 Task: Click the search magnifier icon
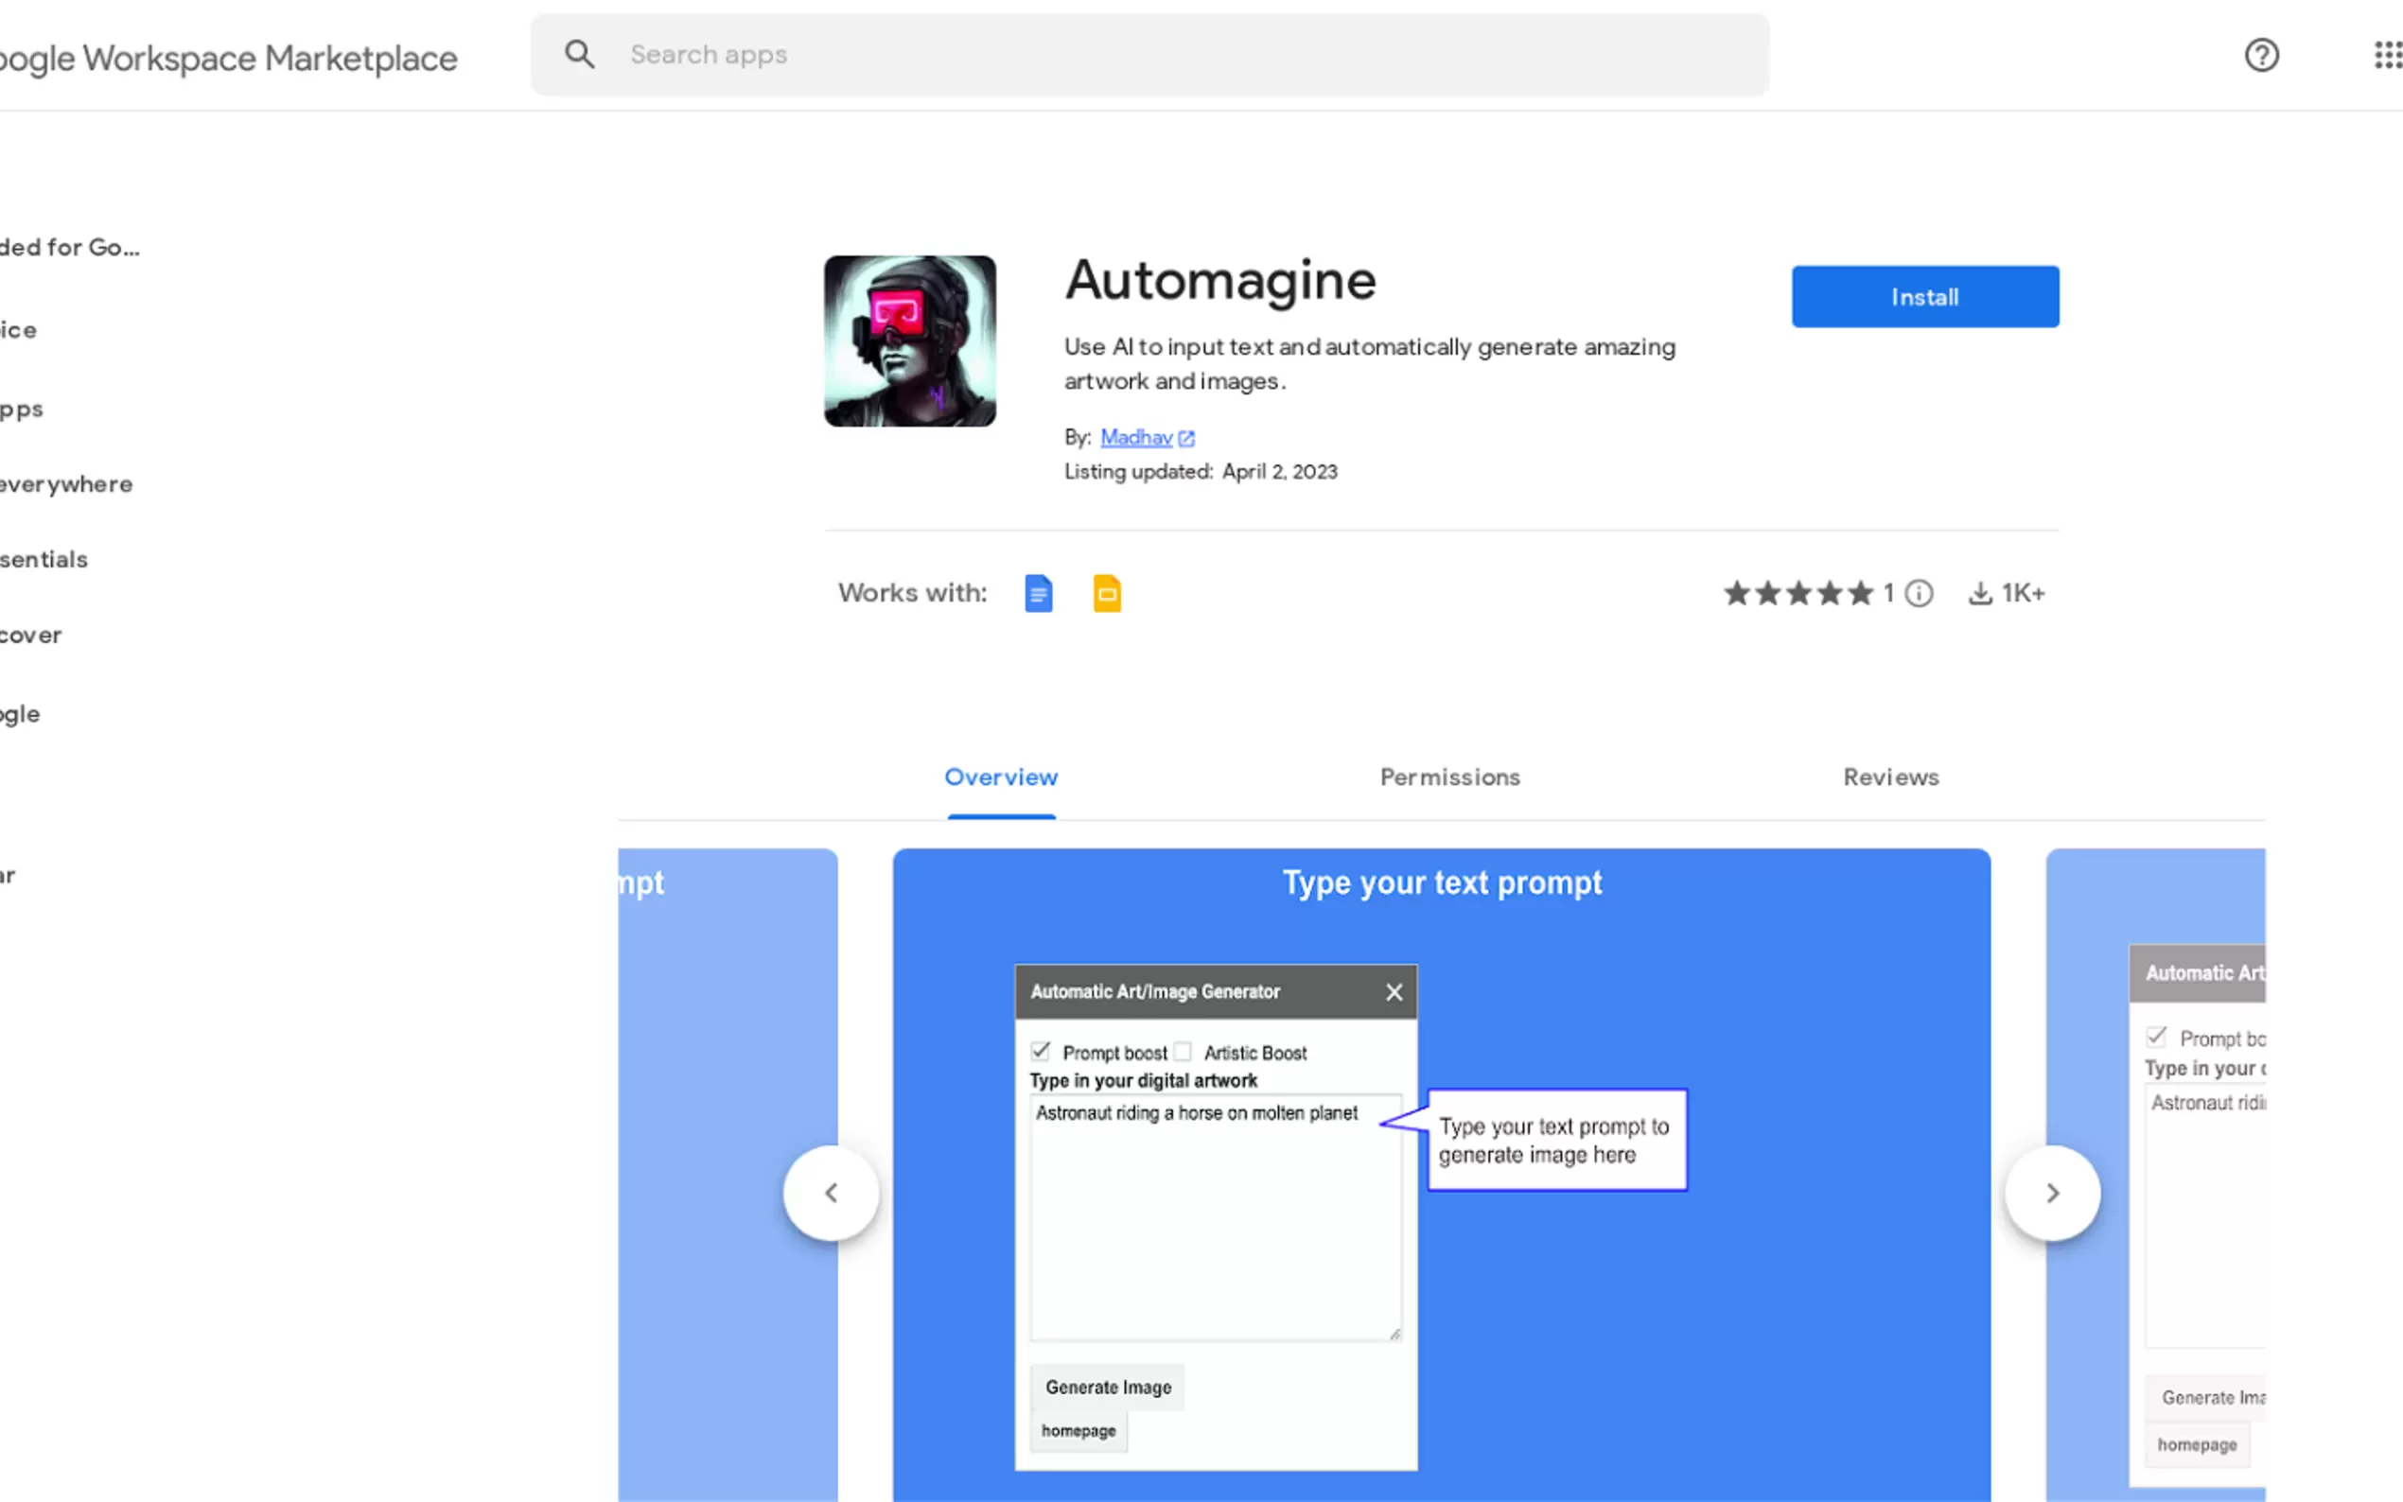coord(579,55)
